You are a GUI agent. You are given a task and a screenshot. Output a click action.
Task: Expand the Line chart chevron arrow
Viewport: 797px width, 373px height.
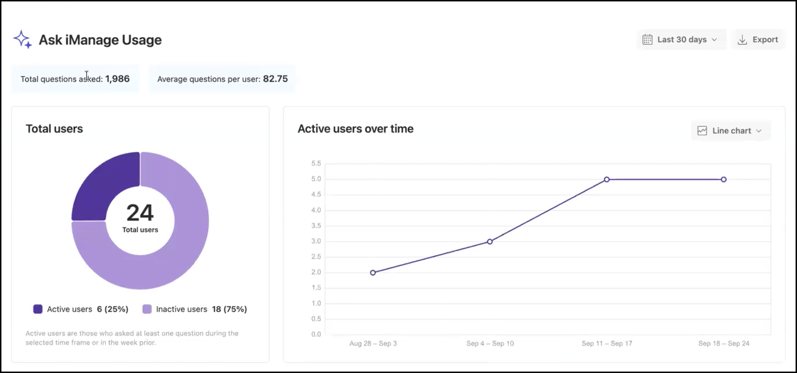(x=759, y=131)
